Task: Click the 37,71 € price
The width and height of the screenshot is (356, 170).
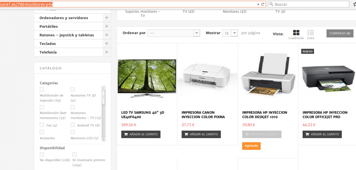Action: [188, 125]
